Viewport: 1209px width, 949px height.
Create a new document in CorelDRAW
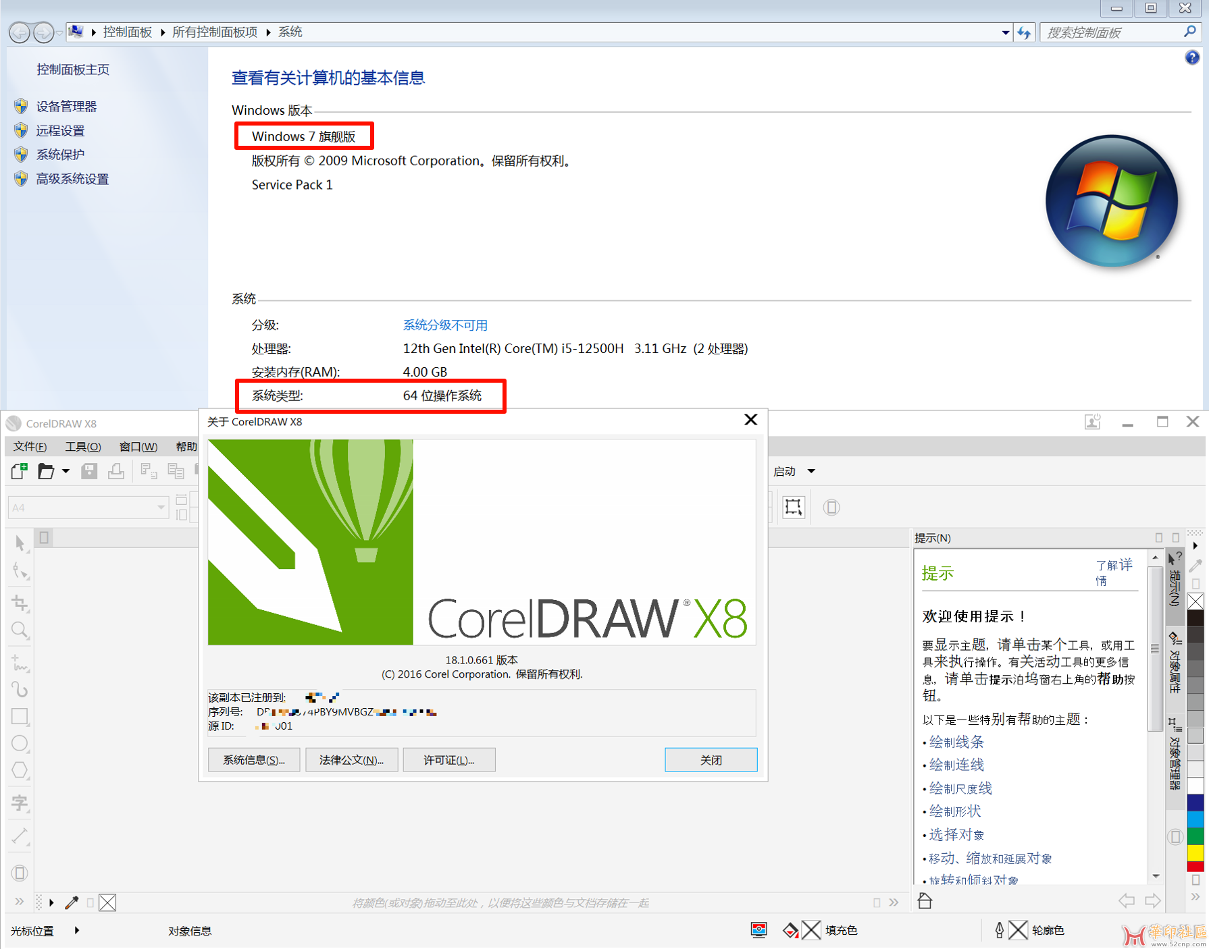click(x=19, y=471)
